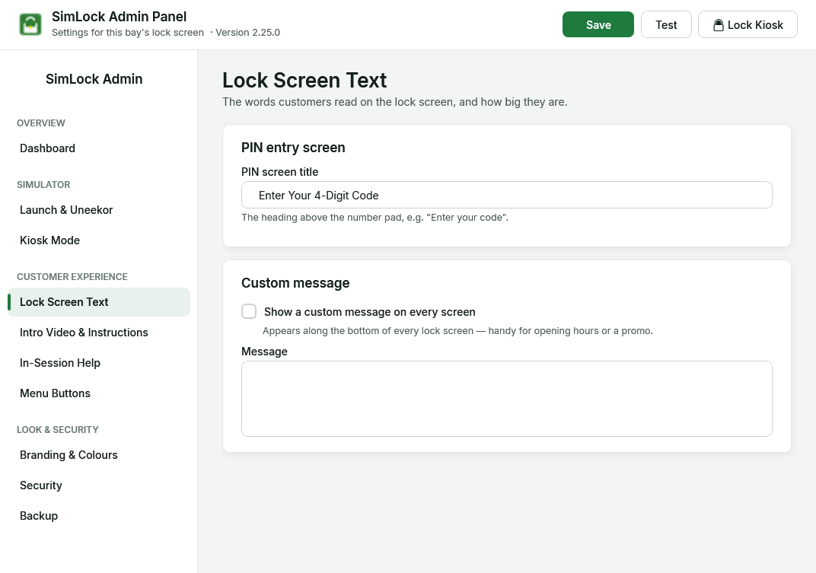Screen dimensions: 816x573
Task: Click the SimLock Admin sidebar heading
Action: coord(94,79)
